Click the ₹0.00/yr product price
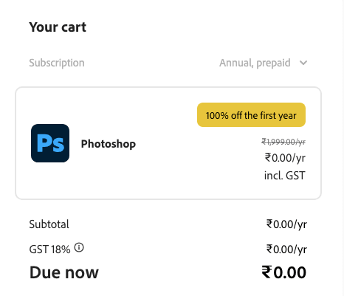344x296 pixels. pyautogui.click(x=285, y=158)
